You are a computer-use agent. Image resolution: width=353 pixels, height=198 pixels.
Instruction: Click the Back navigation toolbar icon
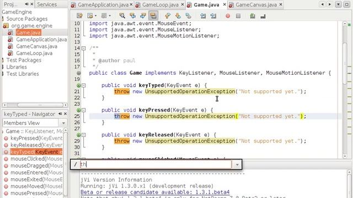point(90,16)
